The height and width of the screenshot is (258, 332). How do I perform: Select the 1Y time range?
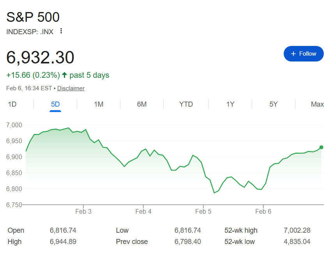(x=230, y=104)
